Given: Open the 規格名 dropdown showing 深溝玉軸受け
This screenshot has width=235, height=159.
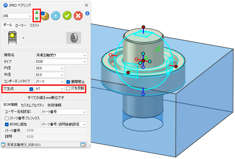Looking at the screenshot, I should coord(61,55).
